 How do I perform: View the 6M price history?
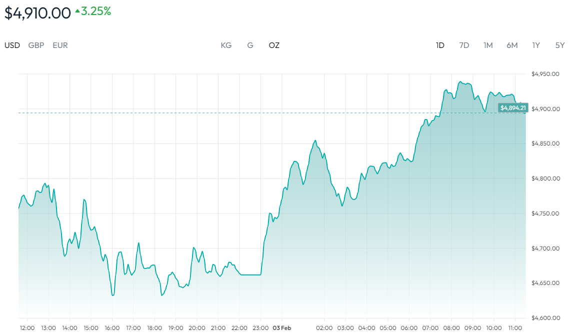pos(512,45)
